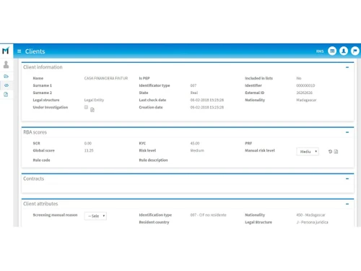This screenshot has height=271, width=361.
Task: Click the Included in lists value No
Action: coord(299,78)
